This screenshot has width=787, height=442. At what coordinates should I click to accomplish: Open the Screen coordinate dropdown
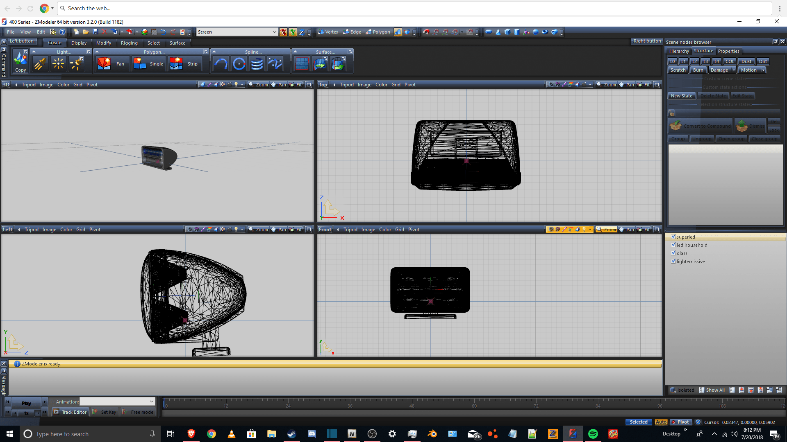tap(274, 32)
